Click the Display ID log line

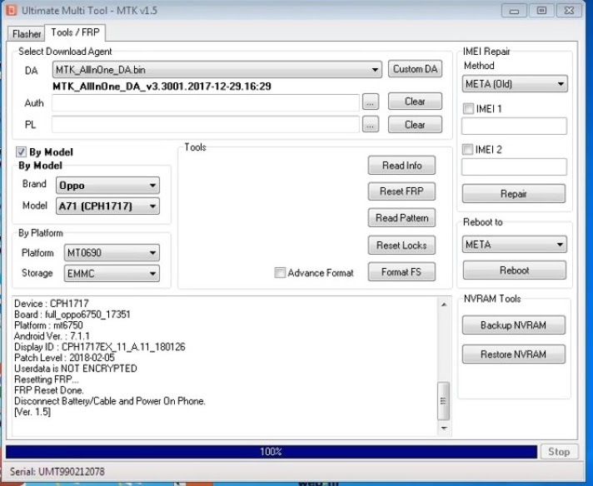tap(99, 347)
